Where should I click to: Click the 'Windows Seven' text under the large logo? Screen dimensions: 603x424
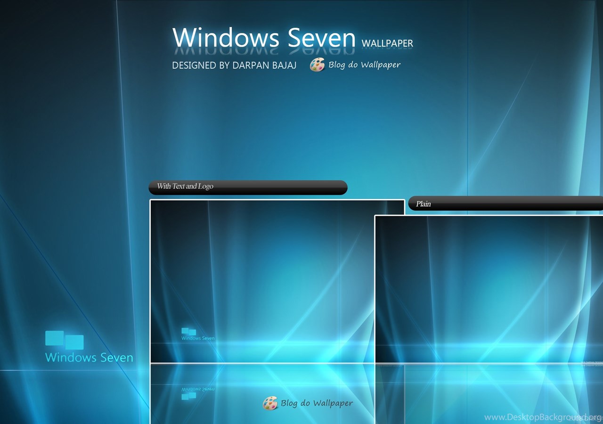[x=89, y=358]
